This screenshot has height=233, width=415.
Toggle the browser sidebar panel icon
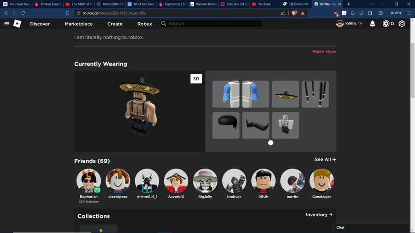tap(370, 13)
